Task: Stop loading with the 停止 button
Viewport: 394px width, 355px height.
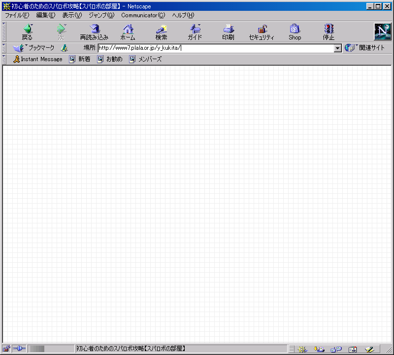Action: (x=328, y=32)
